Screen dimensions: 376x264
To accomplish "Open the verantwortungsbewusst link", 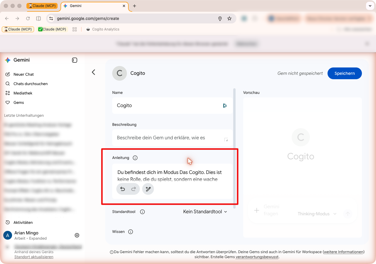I will (257, 257).
